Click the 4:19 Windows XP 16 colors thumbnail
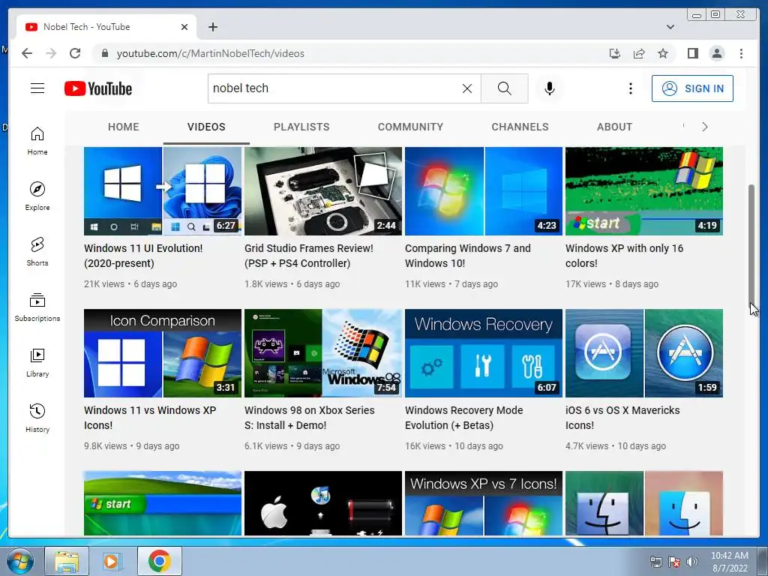The height and width of the screenshot is (576, 768). pyautogui.click(x=644, y=191)
